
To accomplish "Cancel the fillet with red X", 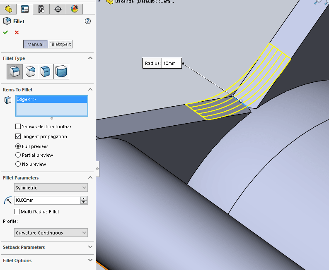I will (17, 32).
